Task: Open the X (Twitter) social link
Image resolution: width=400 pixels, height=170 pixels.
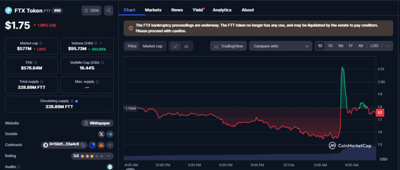Action: pyautogui.click(x=102, y=134)
